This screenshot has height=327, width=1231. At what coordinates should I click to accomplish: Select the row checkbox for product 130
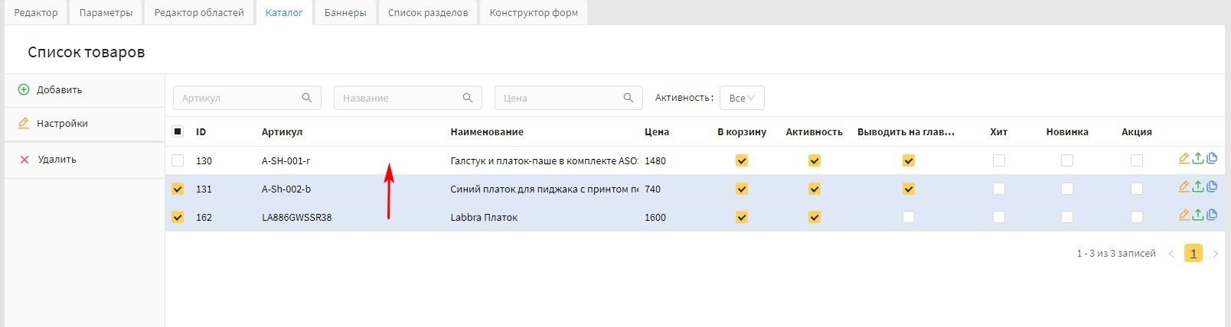click(x=178, y=160)
